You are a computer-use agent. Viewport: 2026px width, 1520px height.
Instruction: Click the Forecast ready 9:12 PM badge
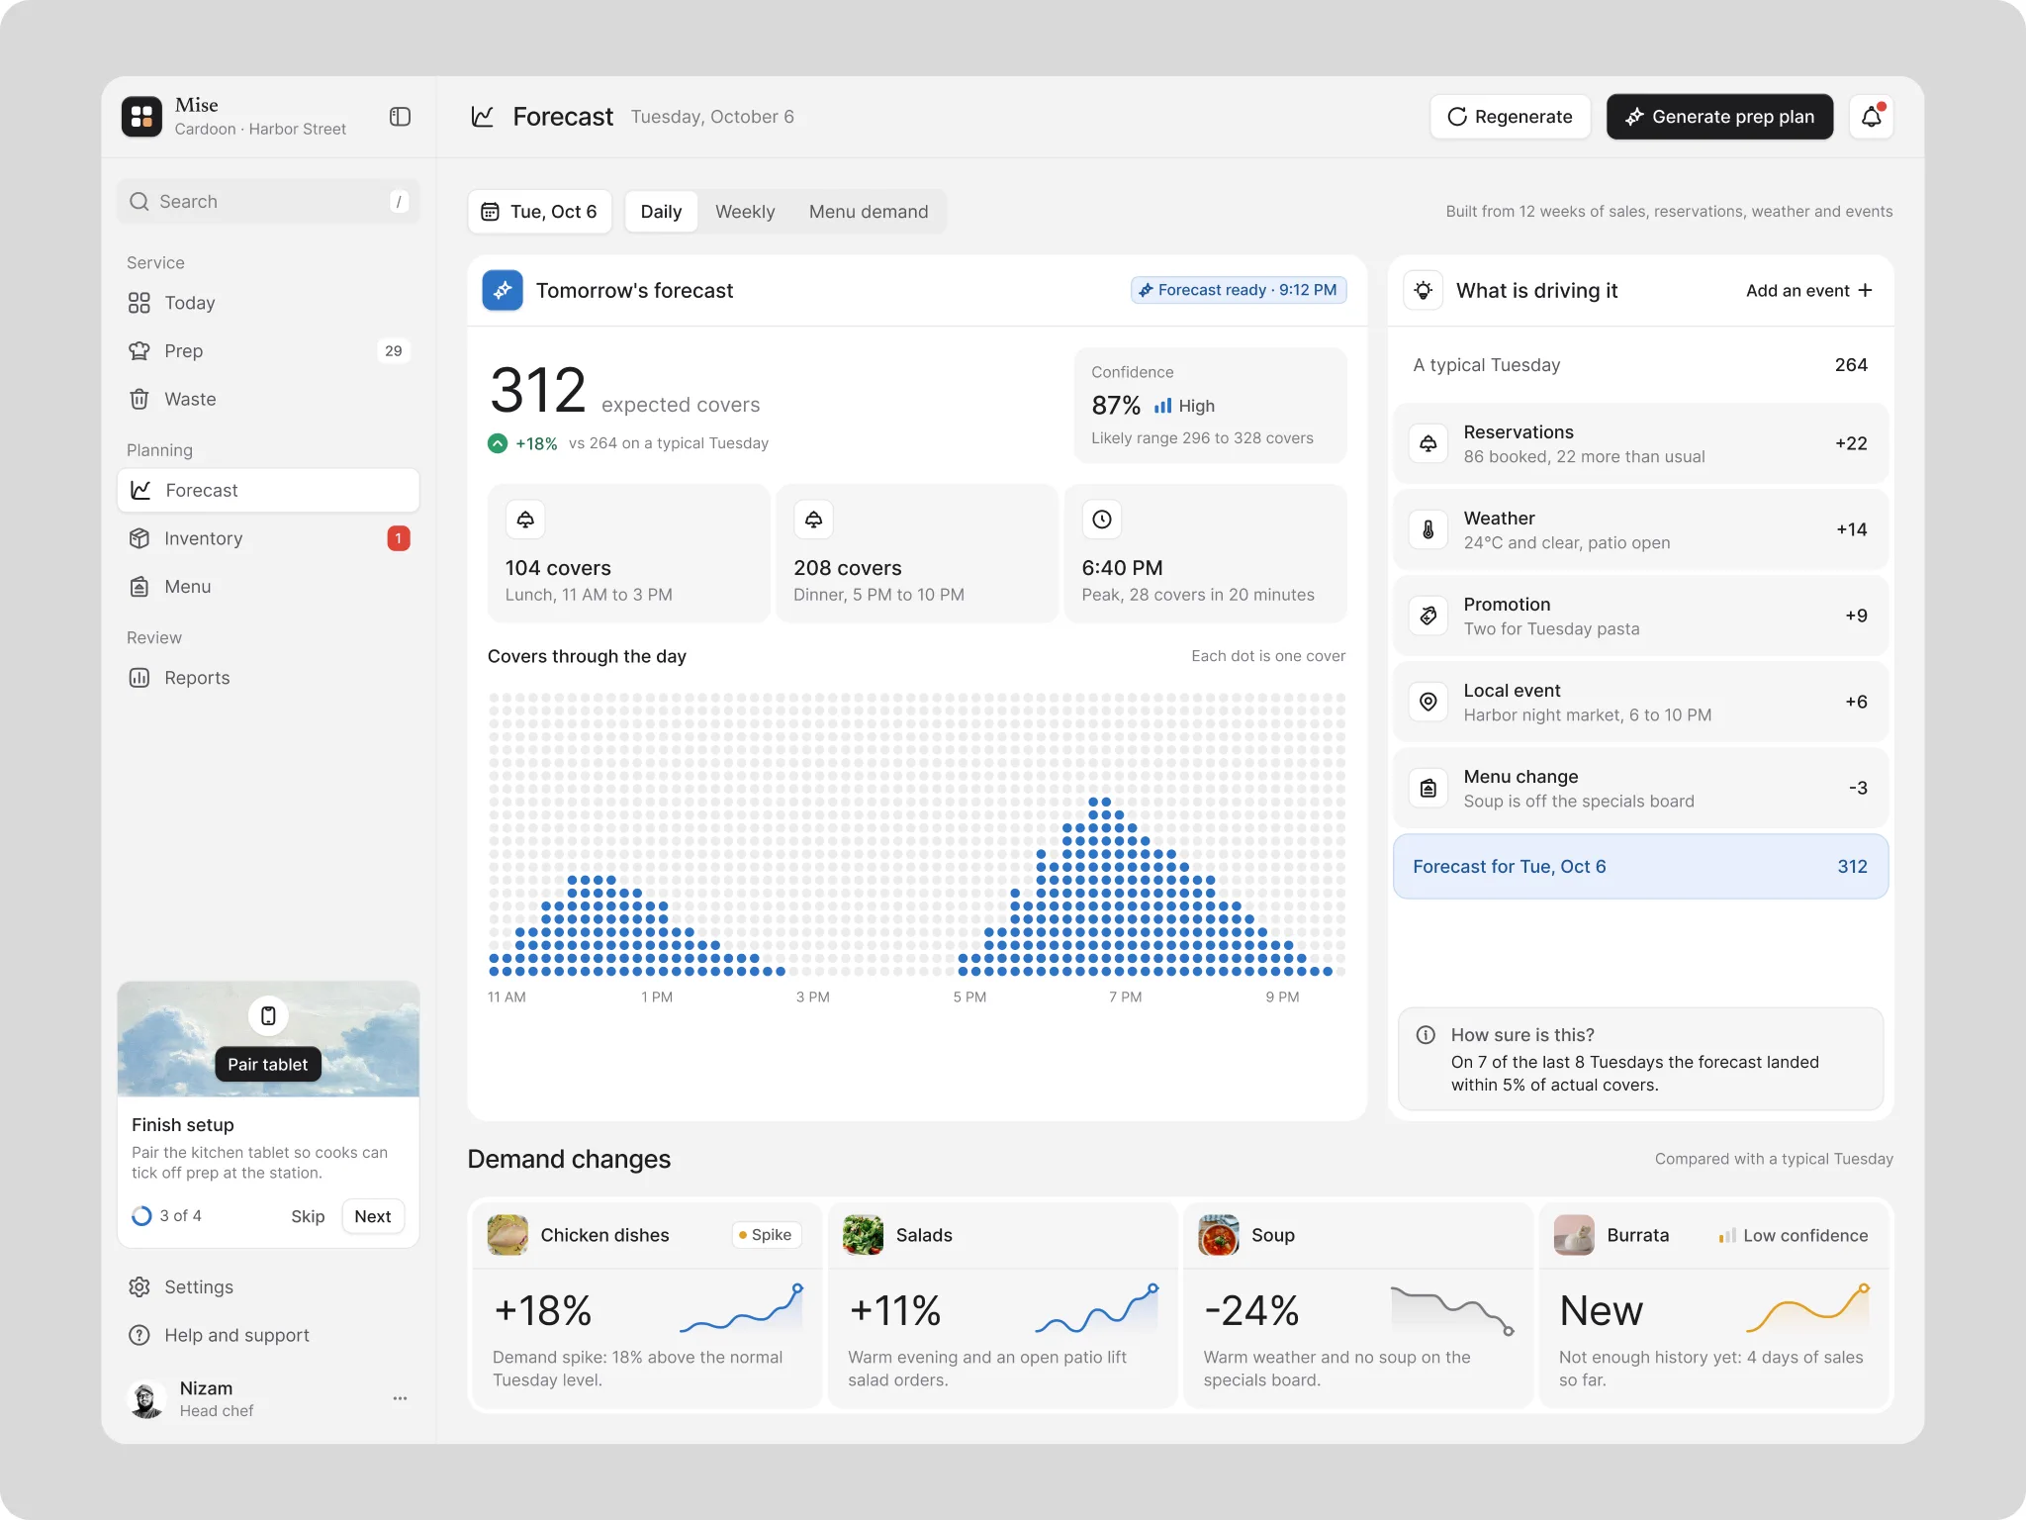click(1239, 290)
